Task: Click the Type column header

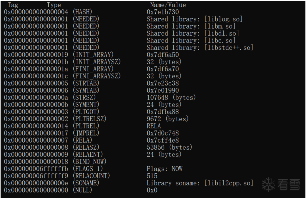Action: coord(54,5)
